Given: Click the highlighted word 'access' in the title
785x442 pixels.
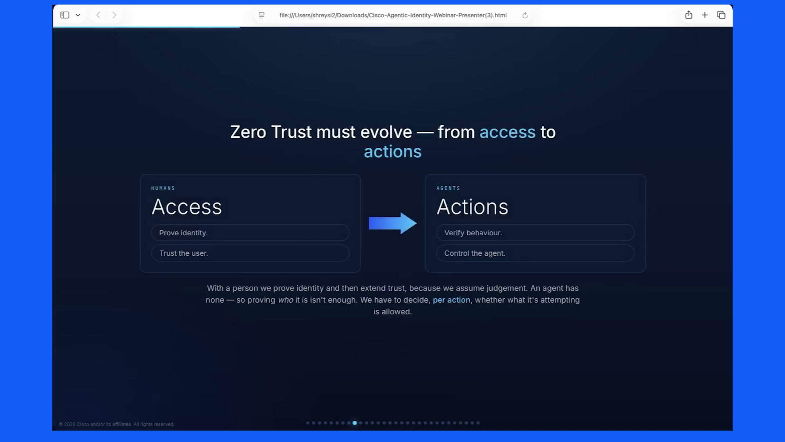Looking at the screenshot, I should pyautogui.click(x=507, y=132).
